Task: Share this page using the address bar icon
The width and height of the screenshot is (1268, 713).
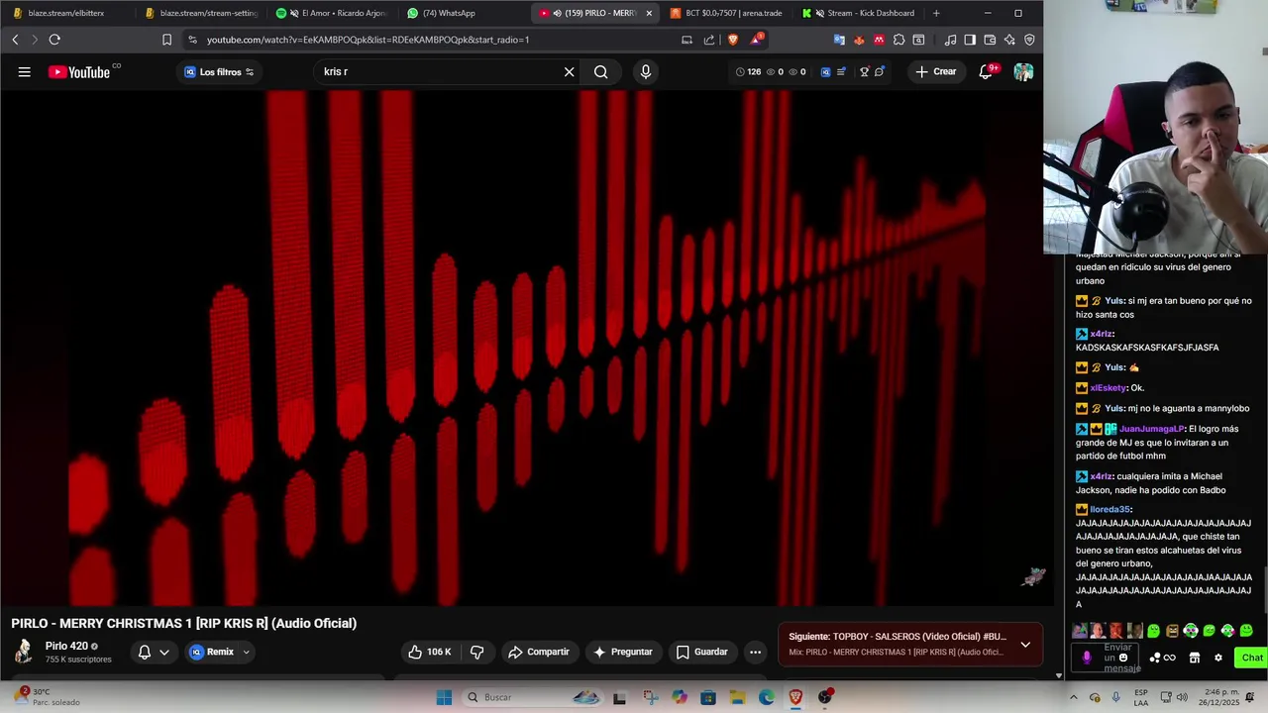Action: [709, 40]
